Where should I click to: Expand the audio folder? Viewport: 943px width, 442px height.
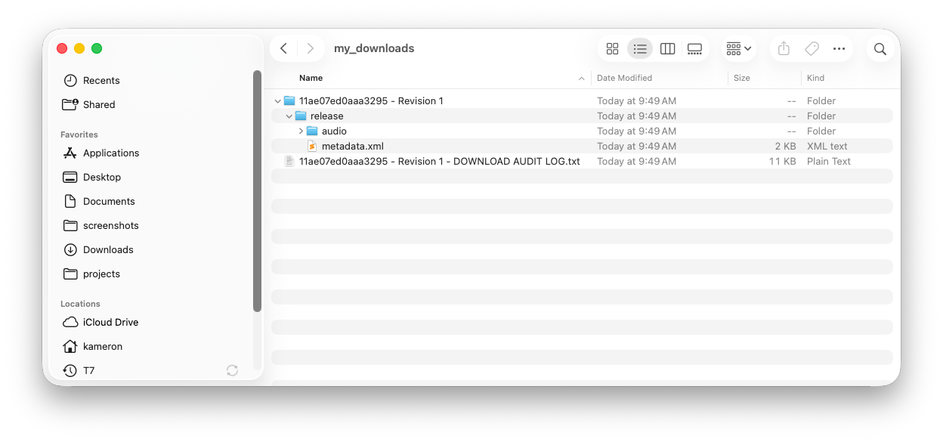(x=301, y=131)
